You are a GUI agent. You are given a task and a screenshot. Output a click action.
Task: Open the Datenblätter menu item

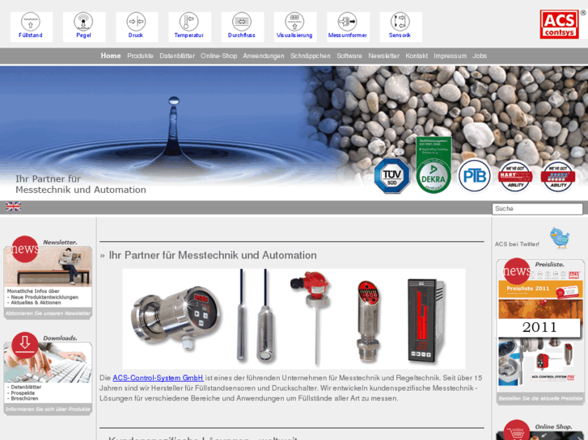pos(177,56)
